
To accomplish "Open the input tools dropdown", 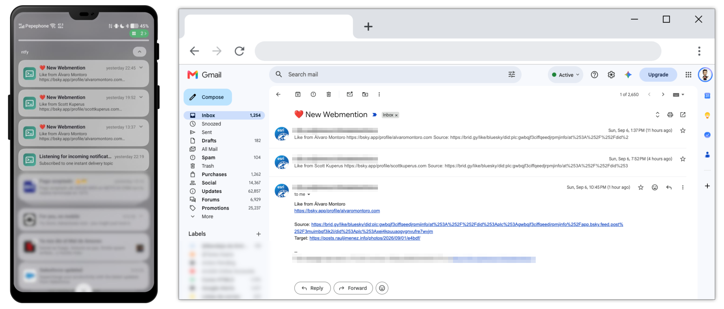I will click(679, 95).
